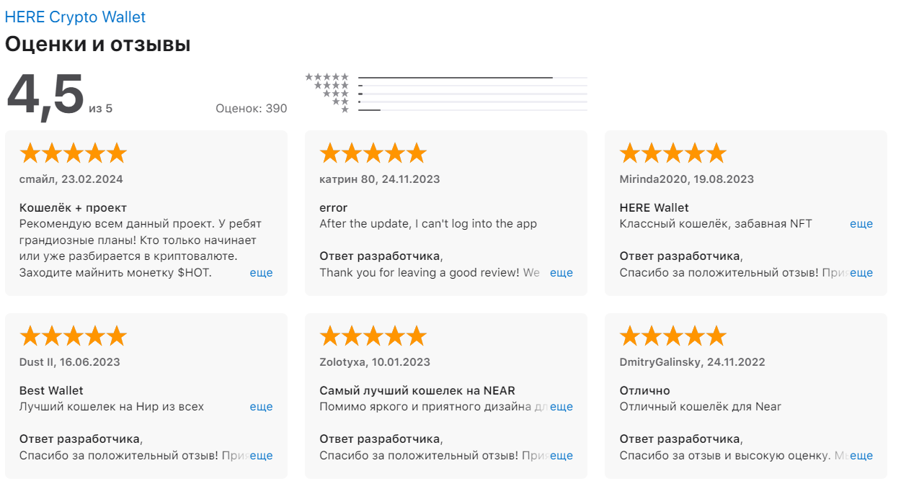This screenshot has height=486, width=901.
Task: Click the stars on DmitryGalinsky's review
Action: point(673,336)
